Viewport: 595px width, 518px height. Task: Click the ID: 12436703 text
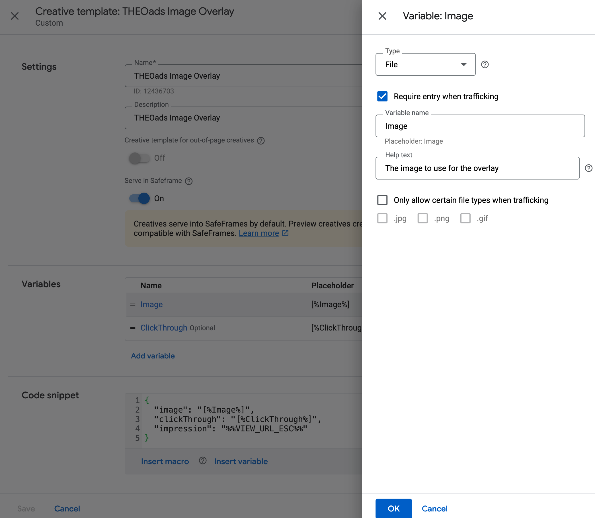coord(154,91)
